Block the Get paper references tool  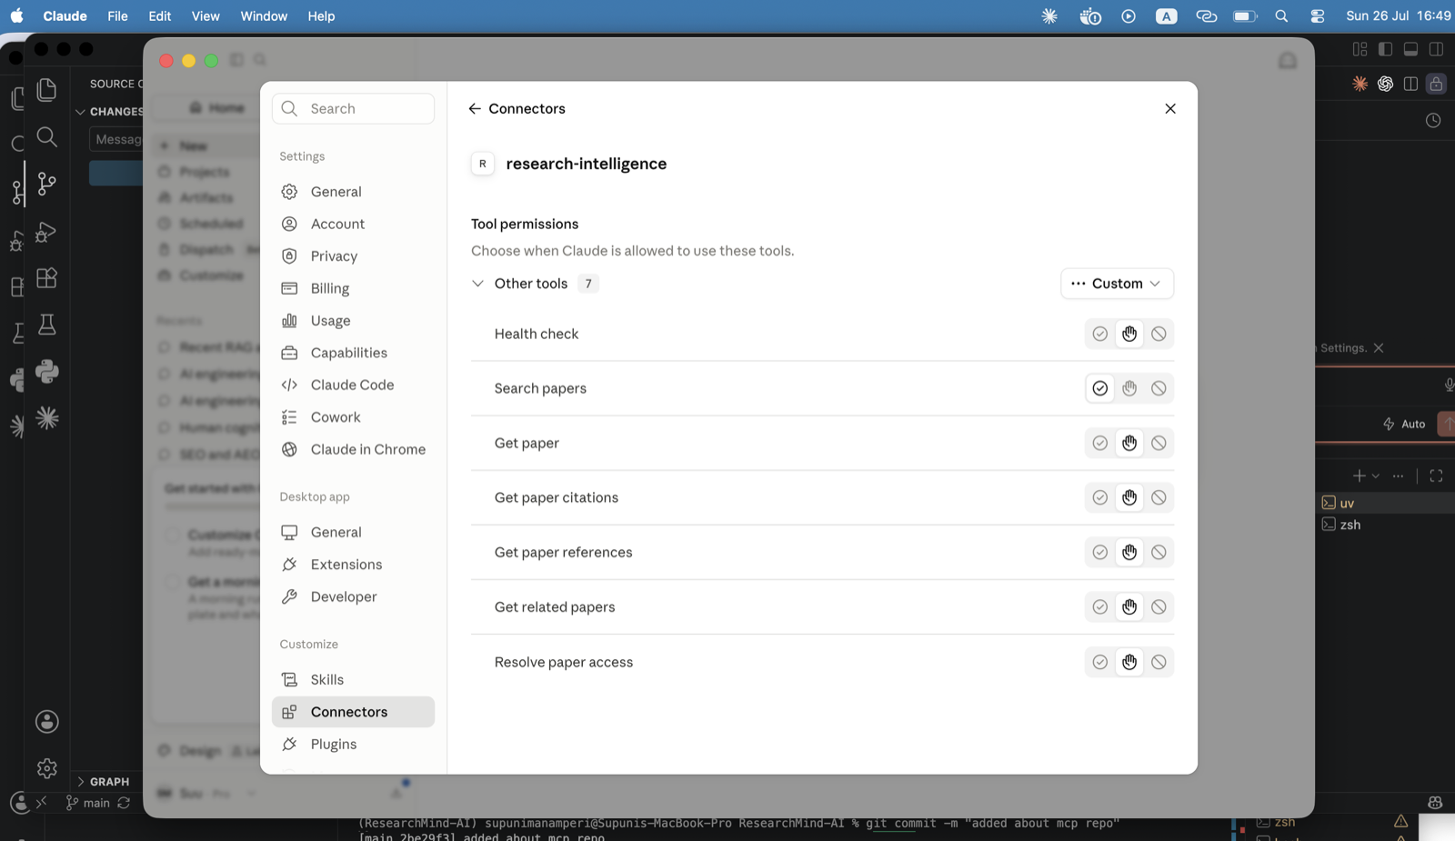pos(1159,552)
